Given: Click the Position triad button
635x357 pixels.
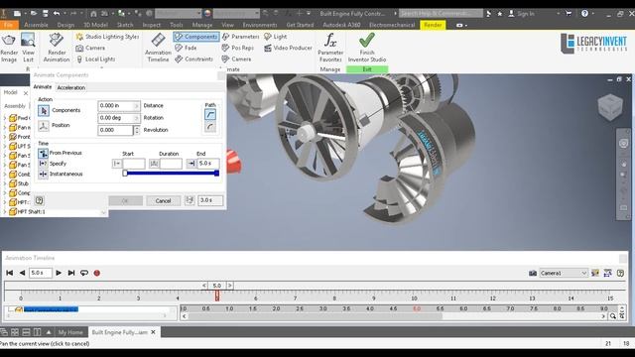Looking at the screenshot, I should coord(44,126).
